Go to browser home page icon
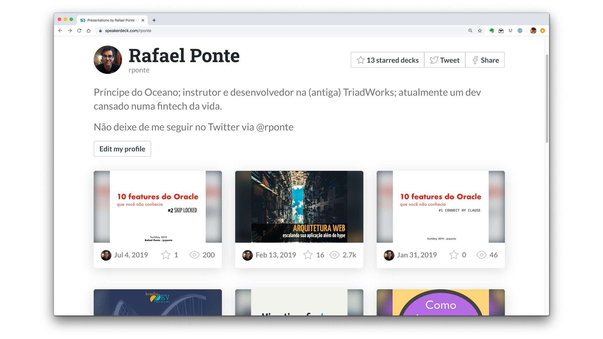This screenshot has height=339, width=603. click(x=89, y=30)
